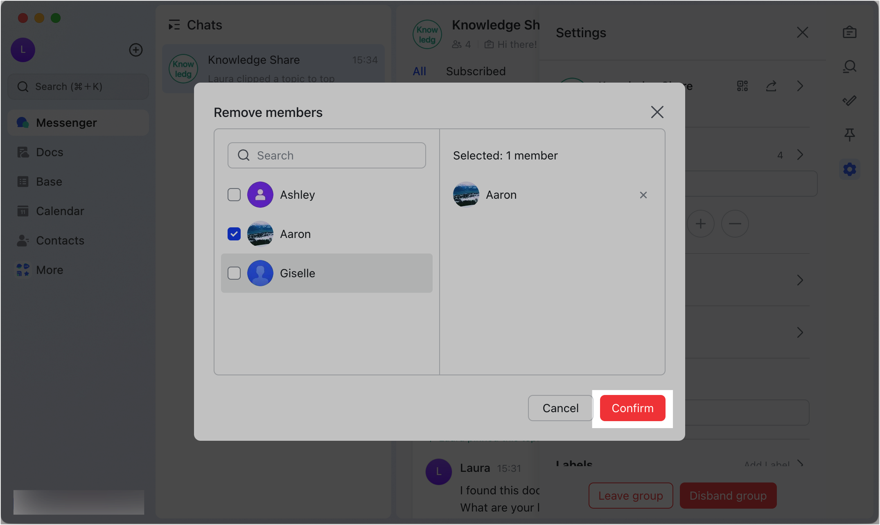This screenshot has width=880, height=525.
Task: Click the share group icon
Action: (771, 86)
